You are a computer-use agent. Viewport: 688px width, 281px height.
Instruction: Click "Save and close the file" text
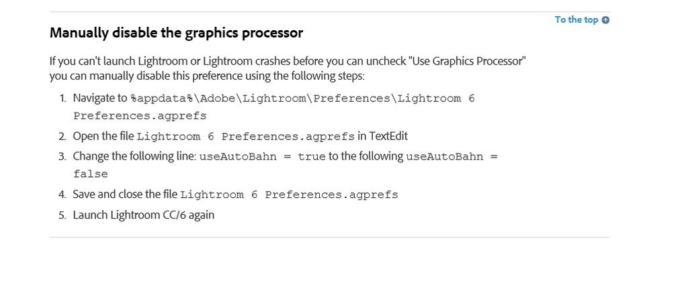[125, 194]
